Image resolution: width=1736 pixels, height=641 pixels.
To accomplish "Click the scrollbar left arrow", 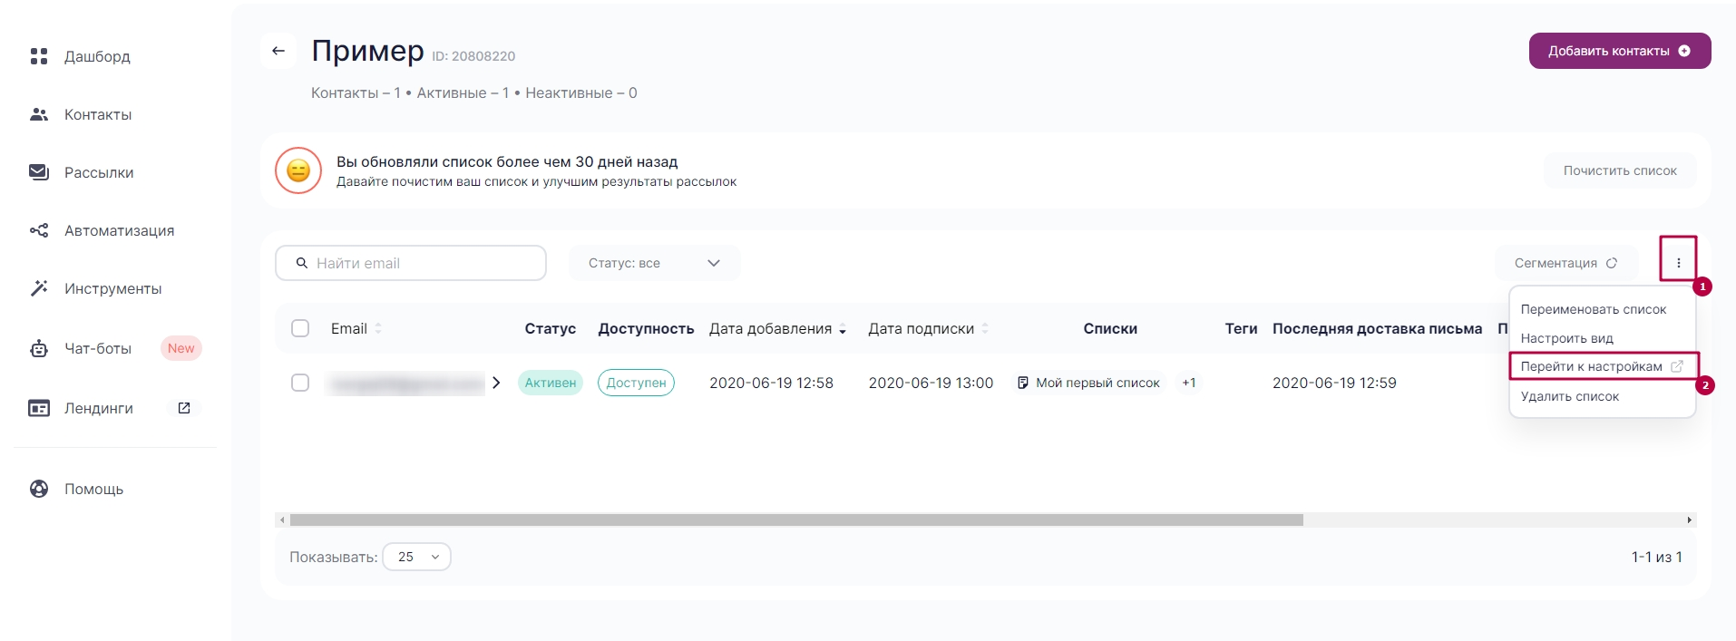I will point(282,520).
